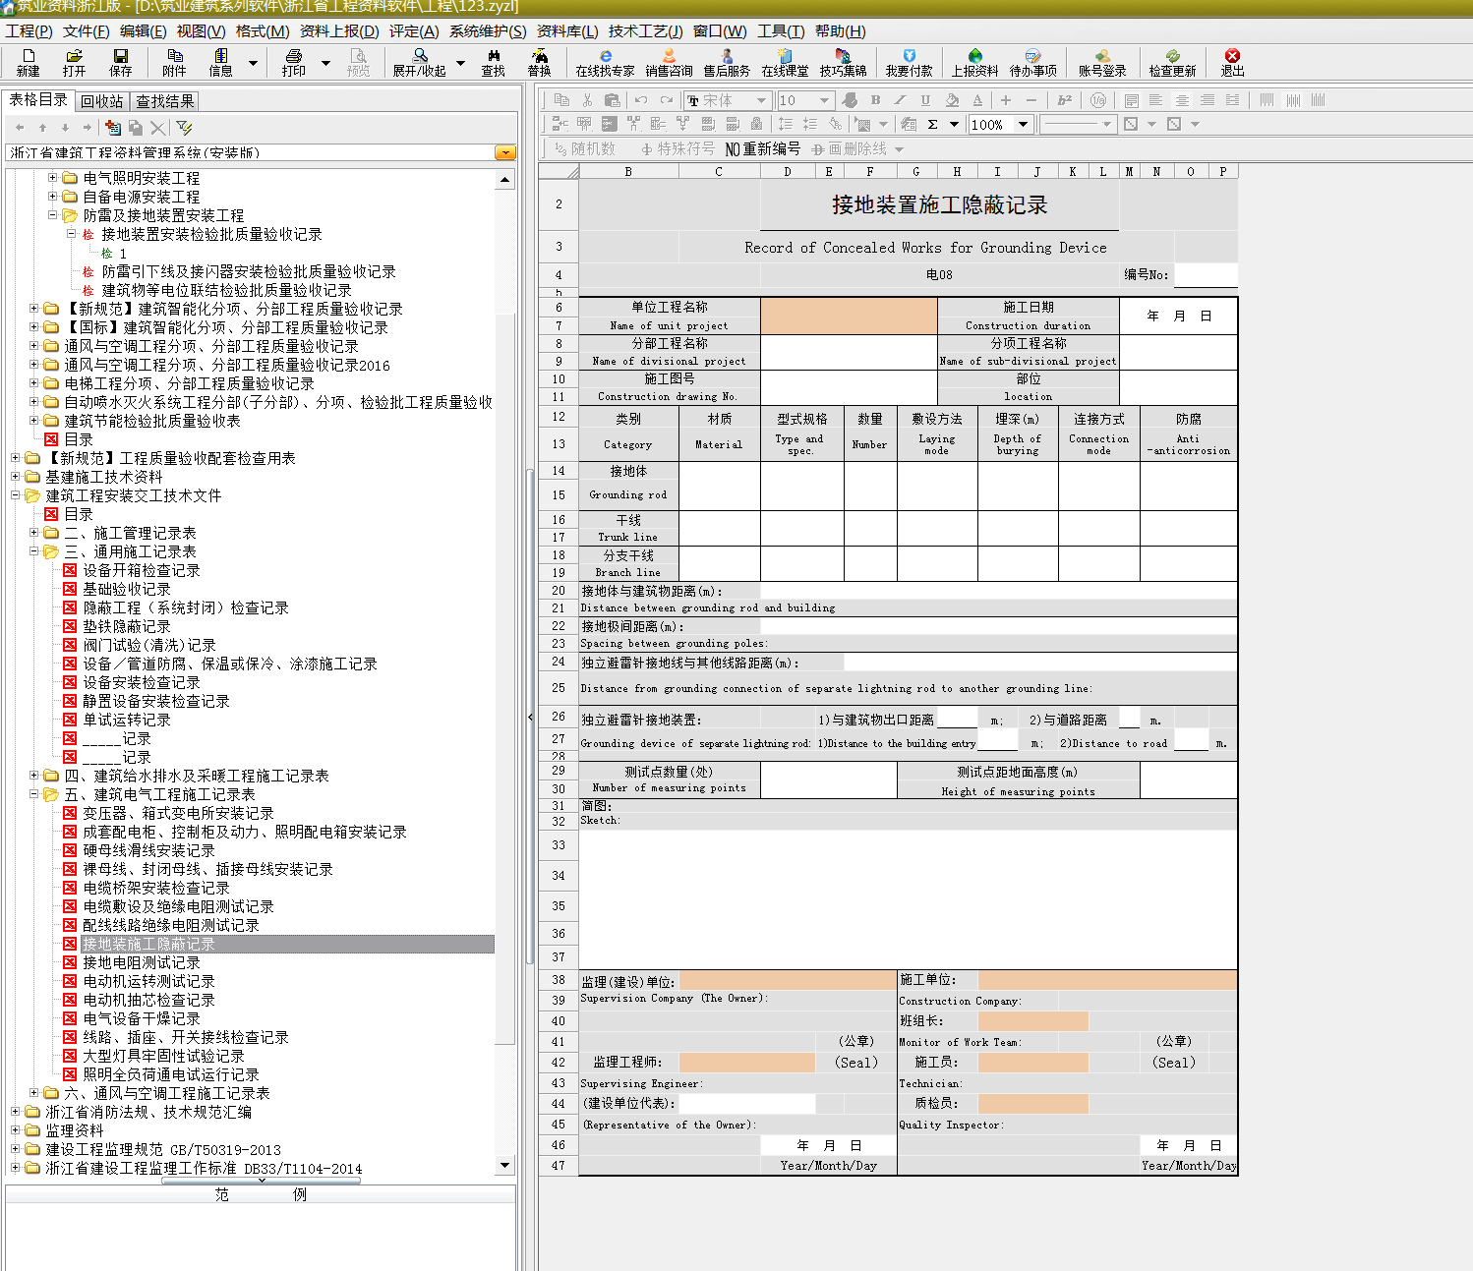
Task: Toggle underline formatting (U)
Action: pyautogui.click(x=925, y=100)
